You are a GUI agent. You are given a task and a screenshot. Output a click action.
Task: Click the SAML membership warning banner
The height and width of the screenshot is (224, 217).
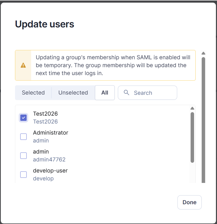point(105,65)
